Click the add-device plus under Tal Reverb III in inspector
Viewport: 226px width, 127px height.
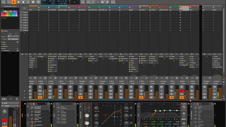coord(10,53)
